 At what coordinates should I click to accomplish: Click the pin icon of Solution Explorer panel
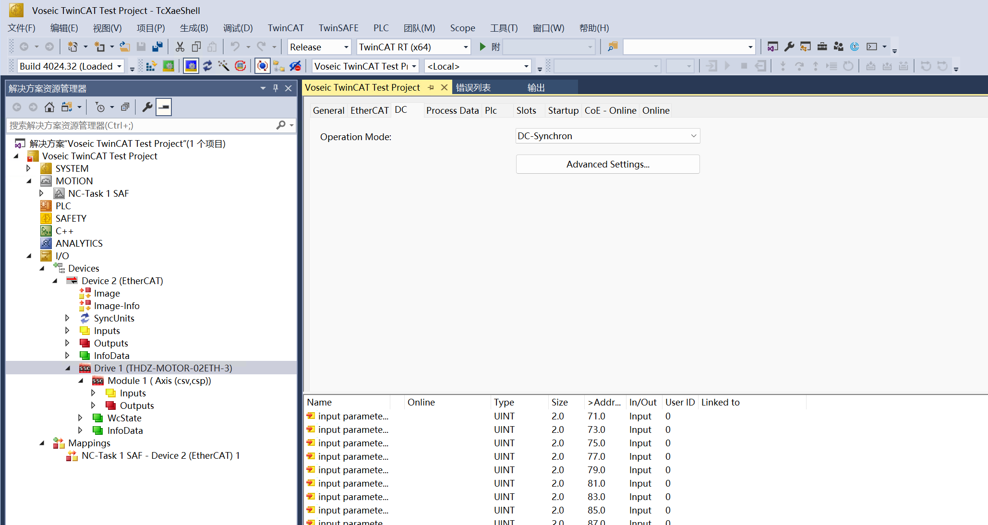pyautogui.click(x=276, y=88)
